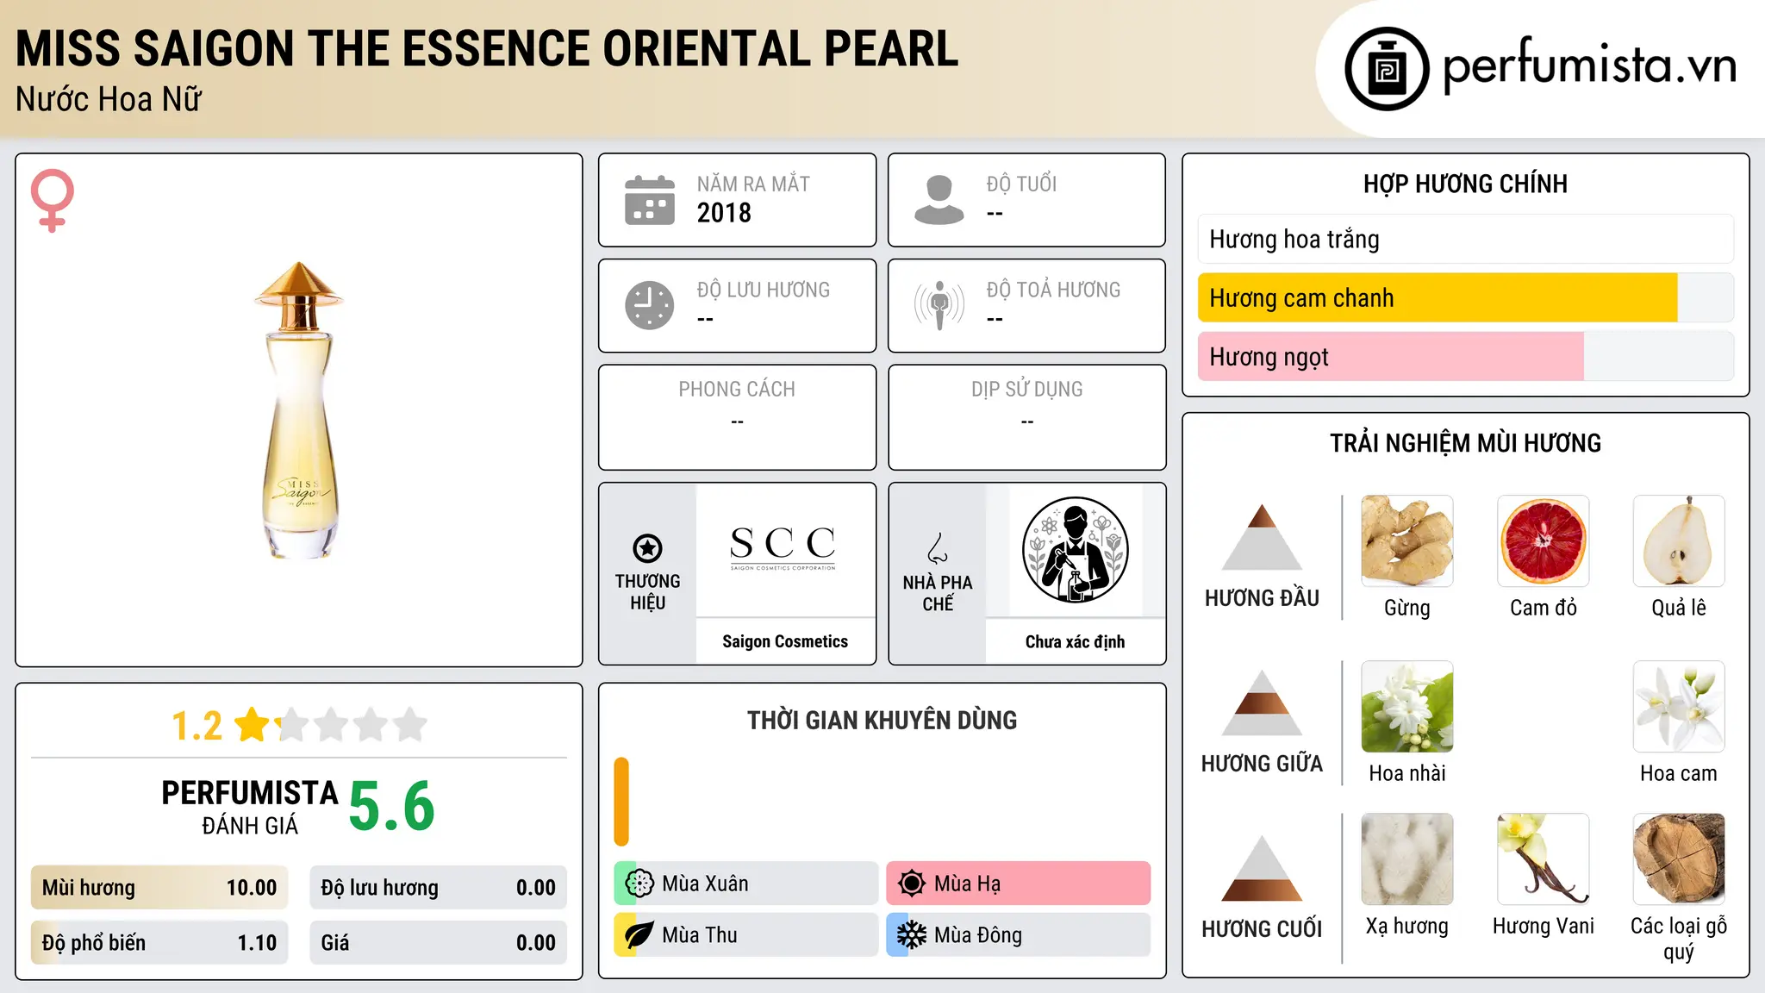
Task: Click the Hoa nhài jasmine image
Action: coord(1407,707)
